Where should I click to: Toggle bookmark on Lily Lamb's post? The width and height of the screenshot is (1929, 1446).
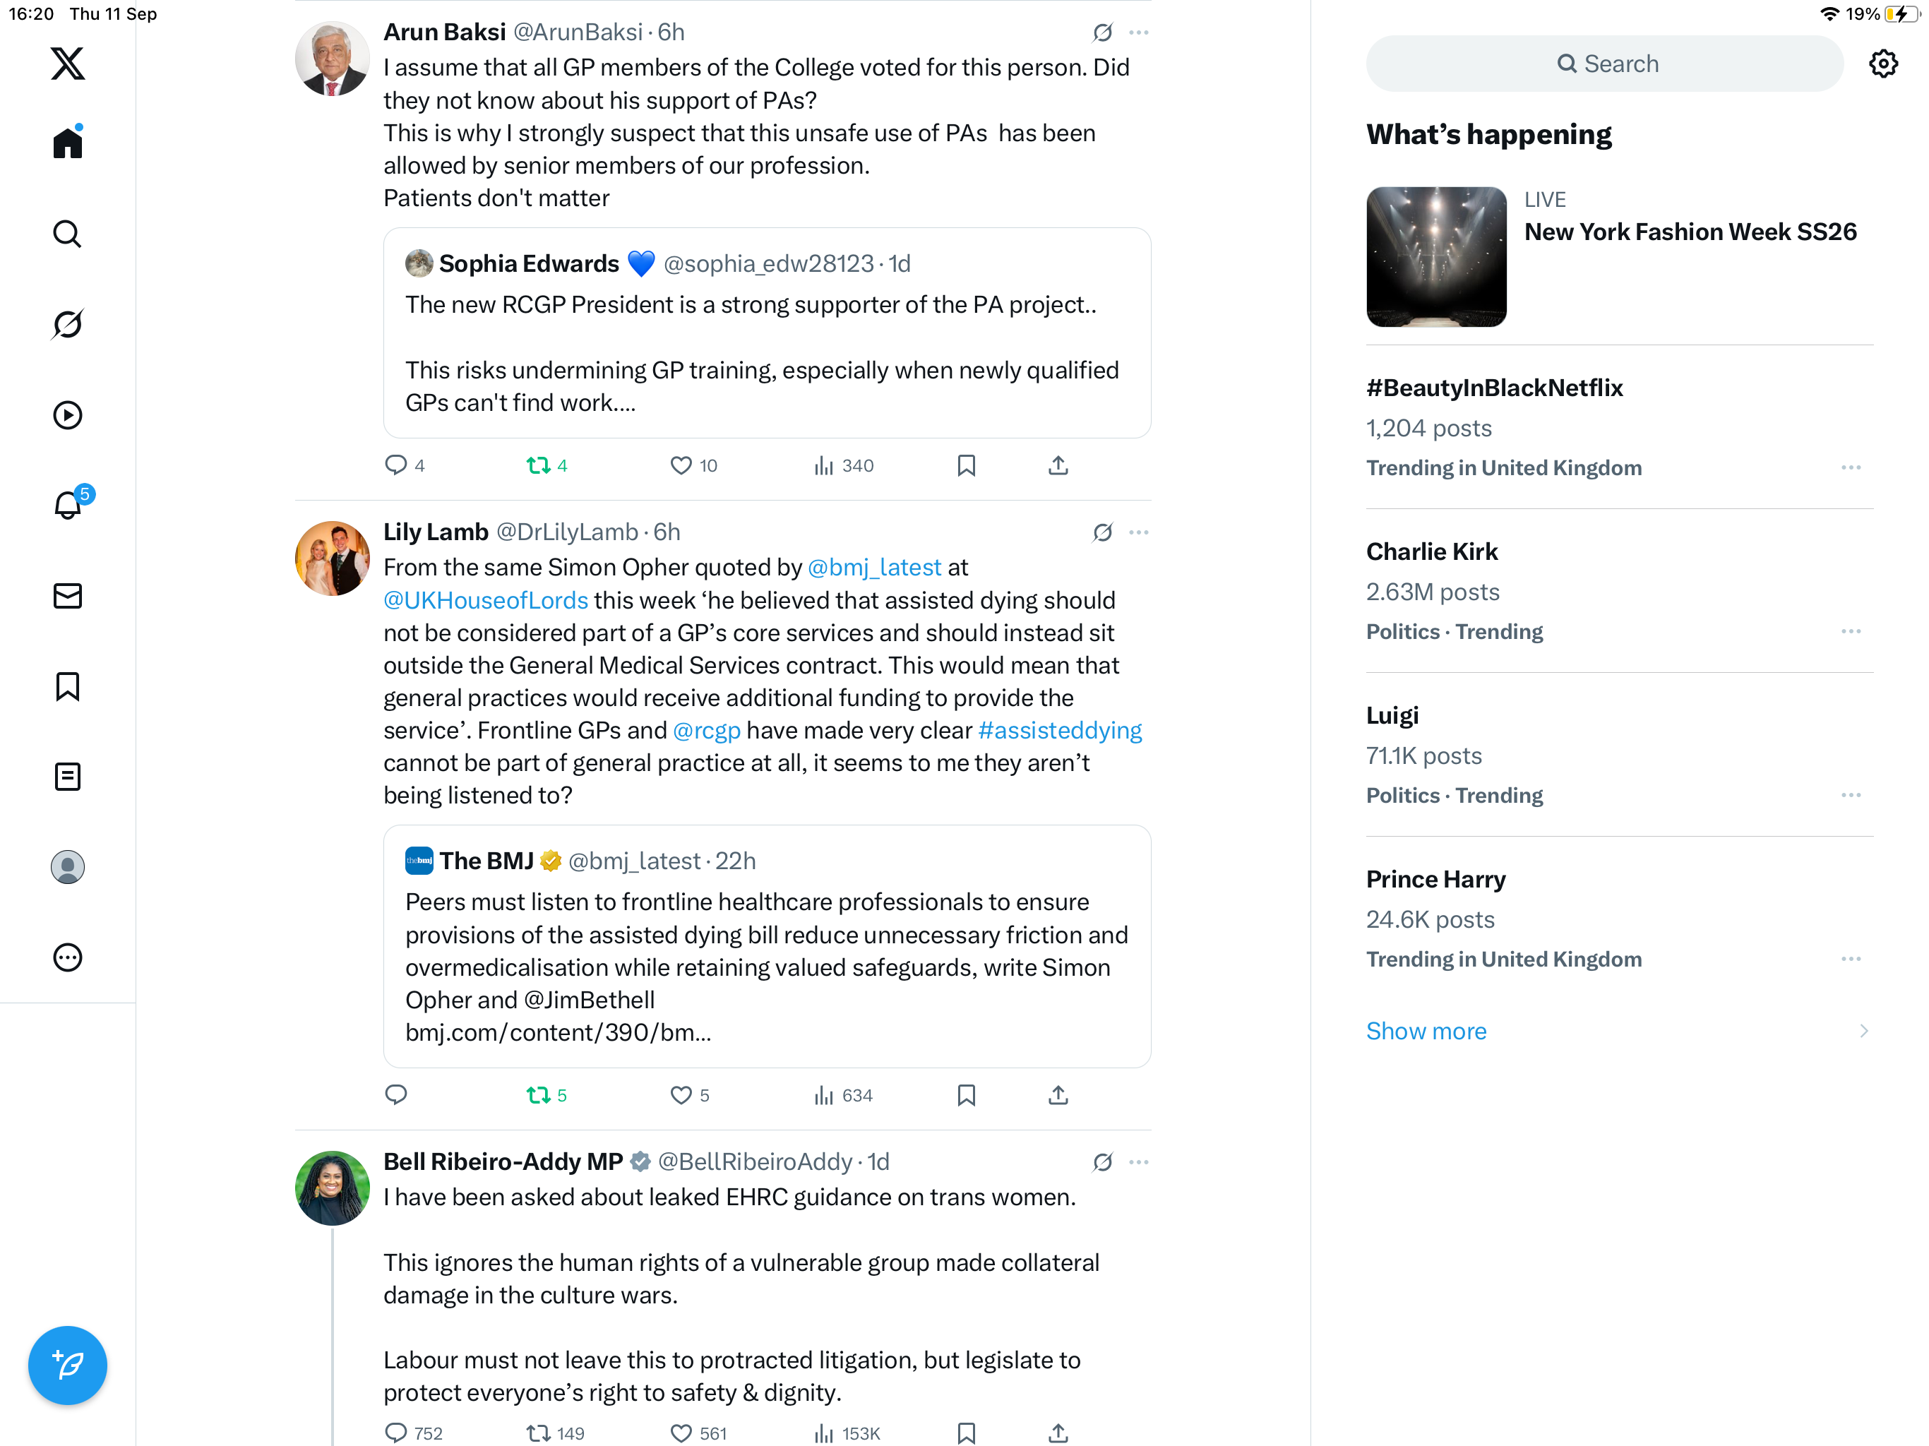click(966, 1095)
